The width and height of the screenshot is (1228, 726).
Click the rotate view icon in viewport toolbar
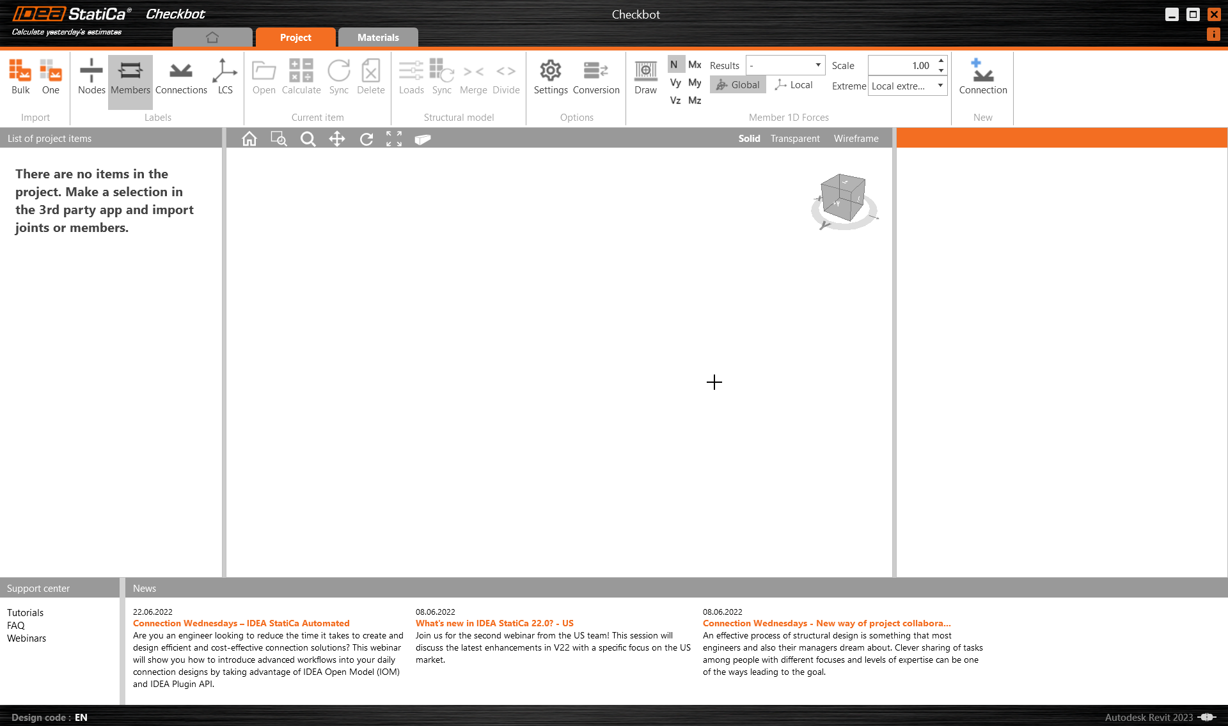coord(366,139)
